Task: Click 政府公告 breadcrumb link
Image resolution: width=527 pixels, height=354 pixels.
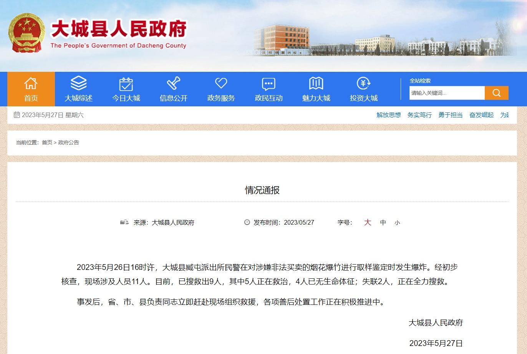Action: click(x=68, y=142)
